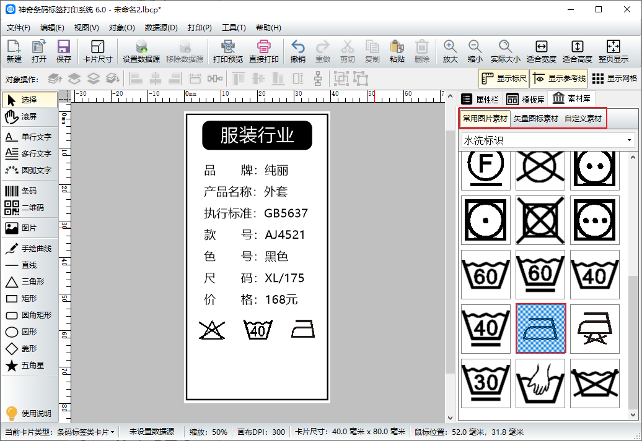Pick the 直线 line tool

[30, 265]
